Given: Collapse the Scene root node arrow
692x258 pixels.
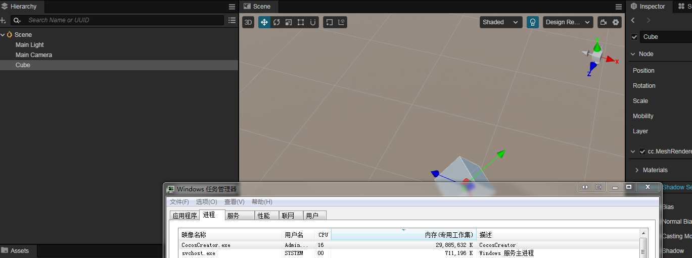Looking at the screenshot, I should (3, 35).
